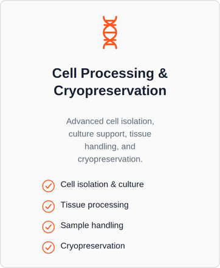Click the word 'Processing' in the heading
Viewport: 220px width, 268px height.
tap(117, 74)
